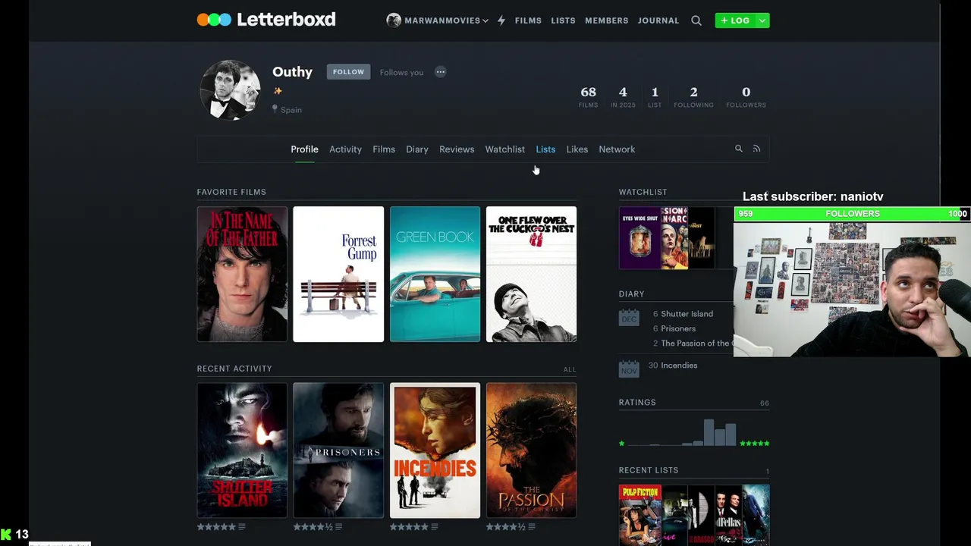The image size is (971, 546).
Task: Open One Flew Over the Cuckoo's Nest poster
Action: 531,275
